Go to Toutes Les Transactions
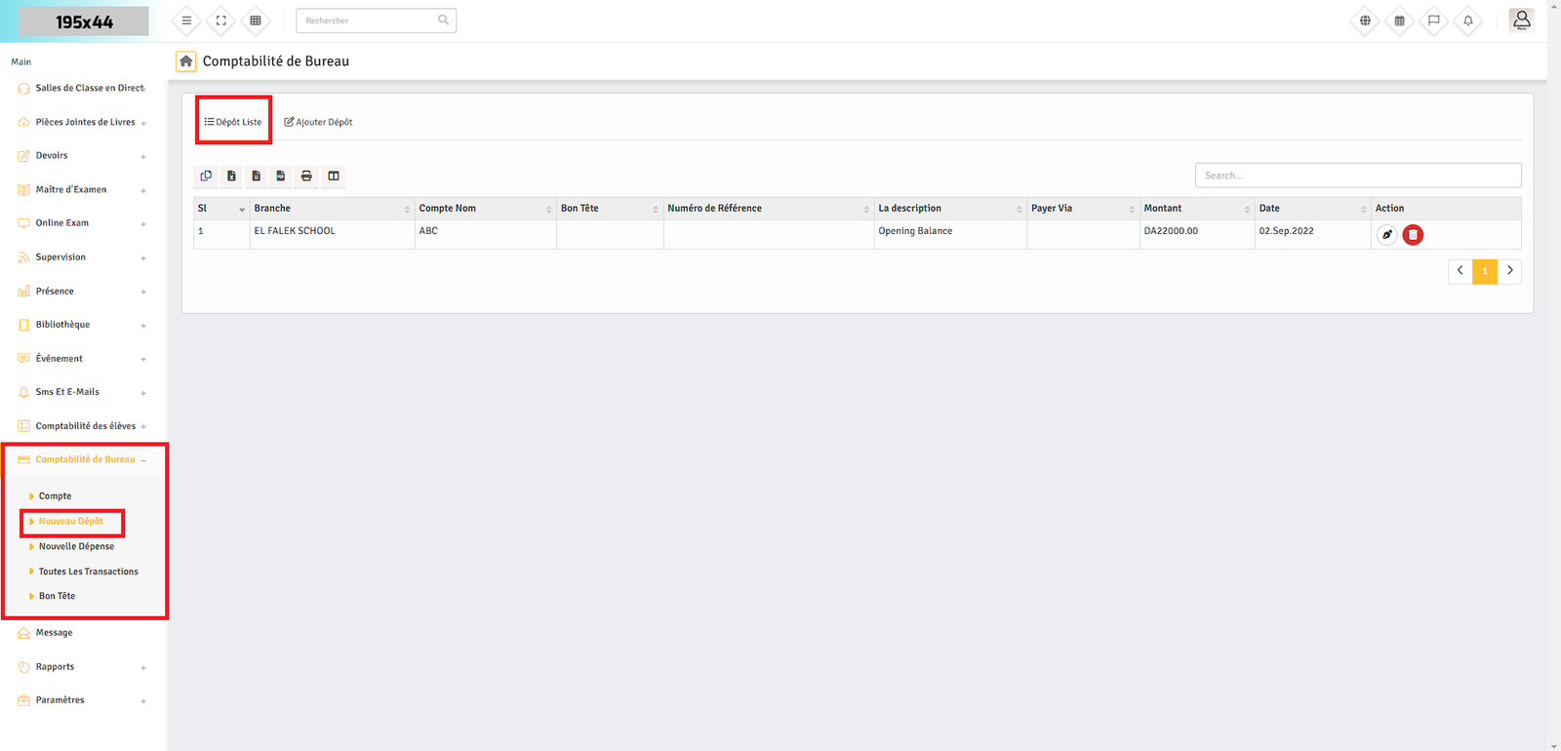 [x=88, y=572]
